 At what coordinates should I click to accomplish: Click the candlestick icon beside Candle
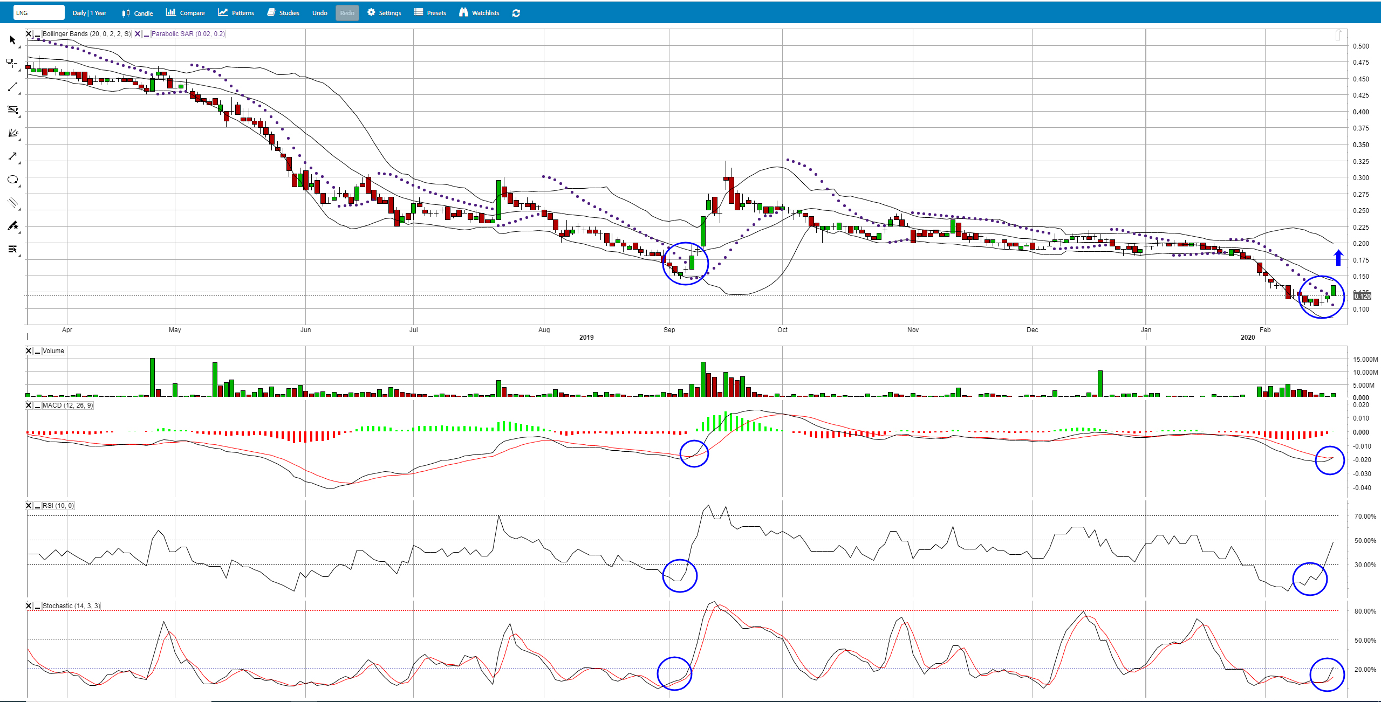pos(126,13)
